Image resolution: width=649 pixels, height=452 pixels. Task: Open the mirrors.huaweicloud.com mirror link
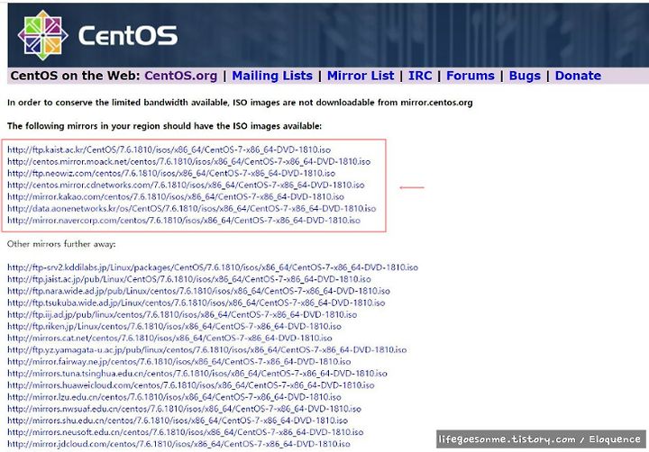[191, 385]
